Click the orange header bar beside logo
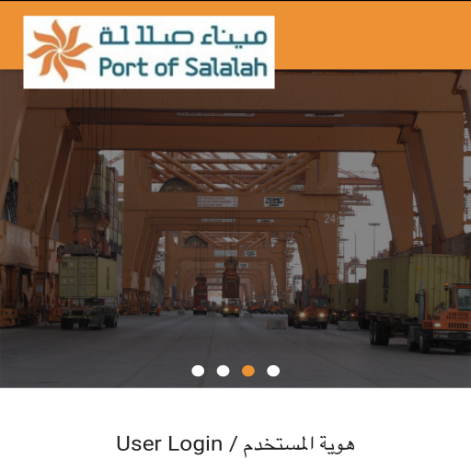Screen dimensions: 471x471 [373, 35]
